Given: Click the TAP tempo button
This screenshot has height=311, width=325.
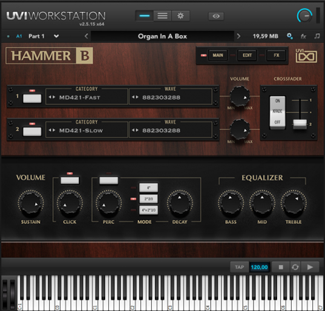Looking at the screenshot, I should click(x=240, y=267).
